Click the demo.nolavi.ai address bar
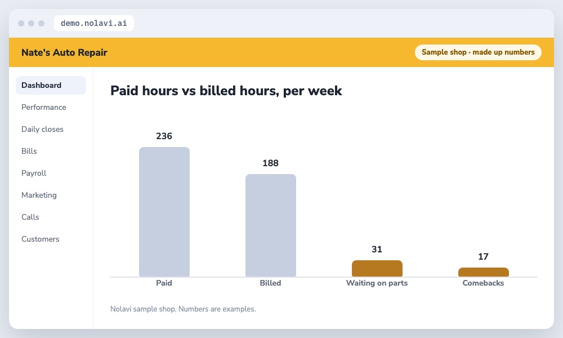The image size is (563, 338). [x=93, y=23]
